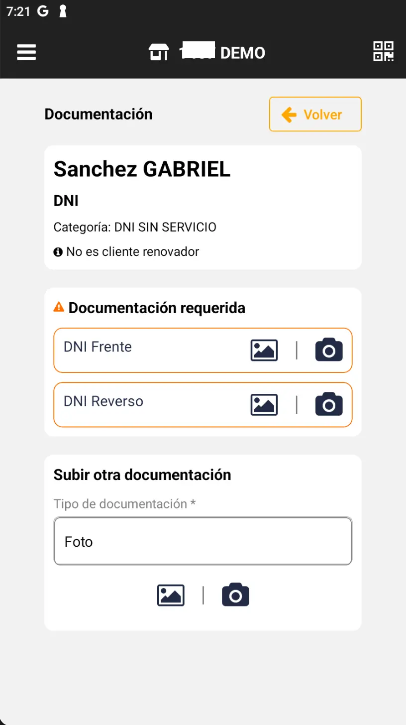Viewport: 406px width, 725px height.
Task: Choose gallery image for DNI Reverso
Action: pyautogui.click(x=264, y=404)
